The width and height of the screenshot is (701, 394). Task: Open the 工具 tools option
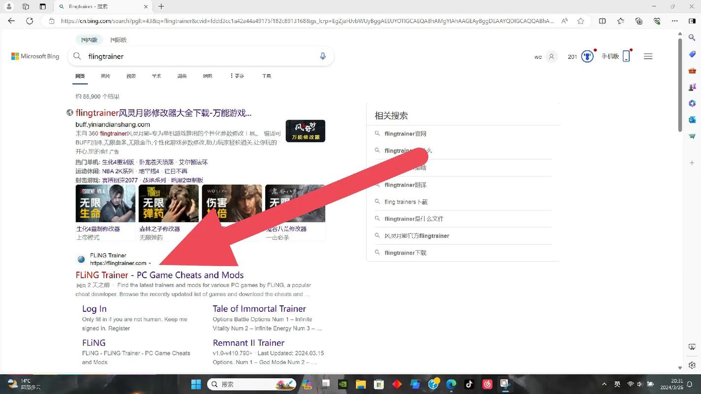(267, 76)
